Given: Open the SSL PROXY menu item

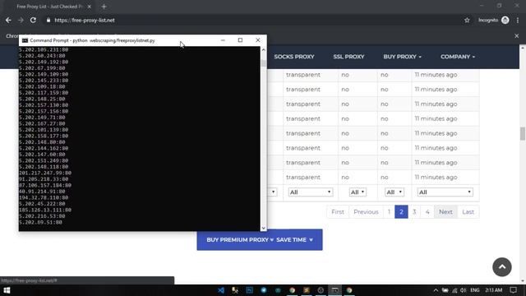Looking at the screenshot, I should click(348, 57).
